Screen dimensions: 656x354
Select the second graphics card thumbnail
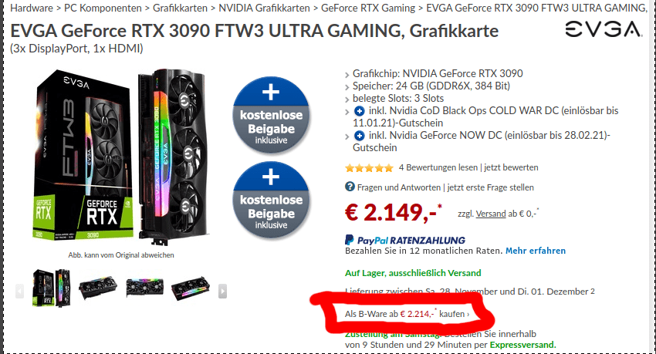[x=98, y=287]
